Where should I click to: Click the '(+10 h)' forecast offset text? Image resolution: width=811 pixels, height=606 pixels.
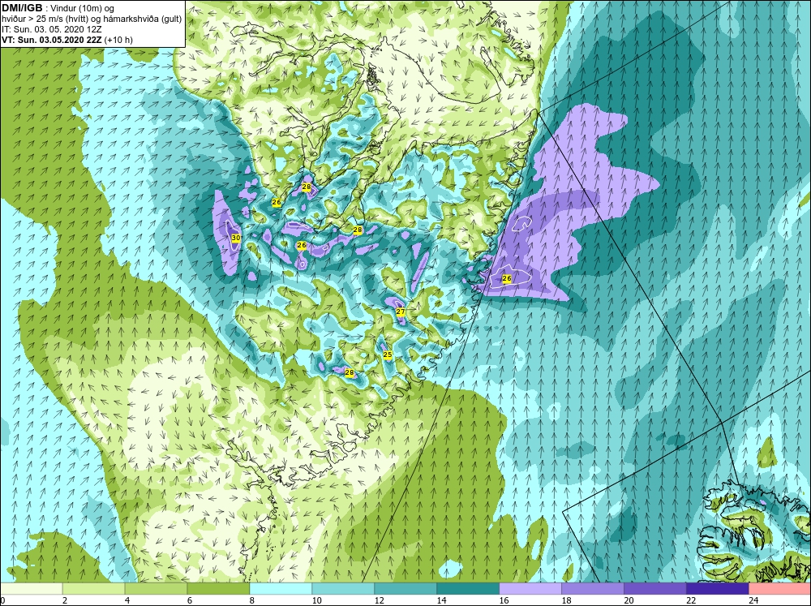point(118,40)
